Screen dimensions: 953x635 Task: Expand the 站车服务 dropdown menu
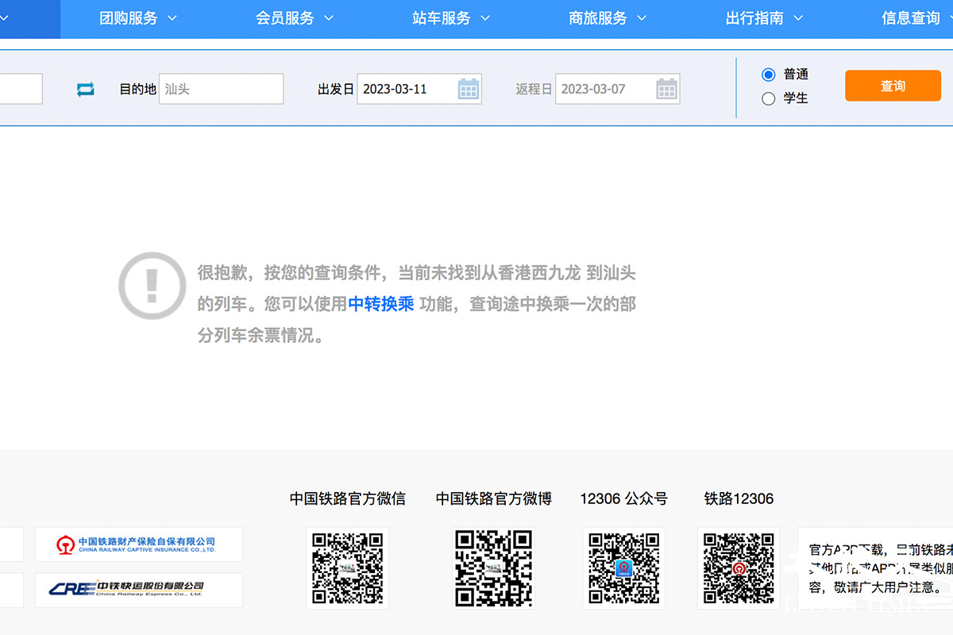(x=450, y=18)
